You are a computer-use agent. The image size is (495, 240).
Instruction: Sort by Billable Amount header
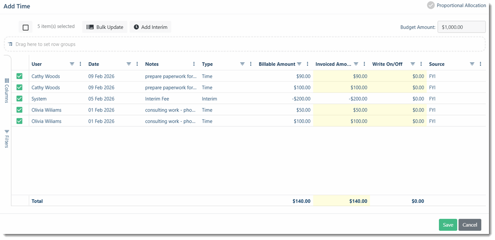[277, 64]
